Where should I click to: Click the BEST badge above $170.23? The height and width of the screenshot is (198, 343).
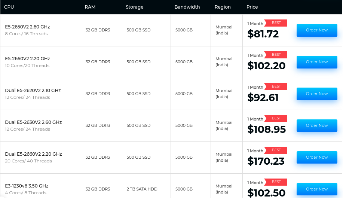pyautogui.click(x=276, y=150)
